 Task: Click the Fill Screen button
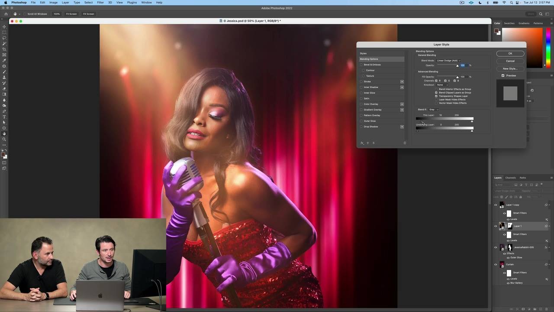[89, 14]
